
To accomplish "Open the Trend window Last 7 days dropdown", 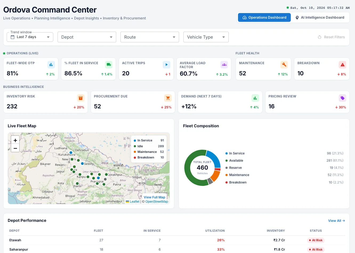I will point(30,37).
